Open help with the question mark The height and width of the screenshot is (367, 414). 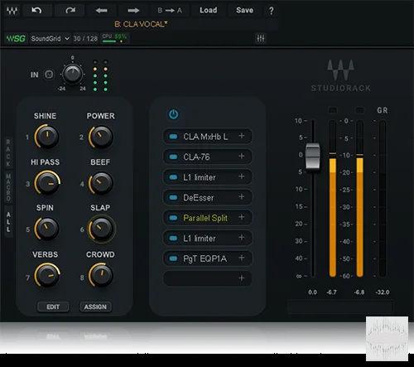pos(272,11)
